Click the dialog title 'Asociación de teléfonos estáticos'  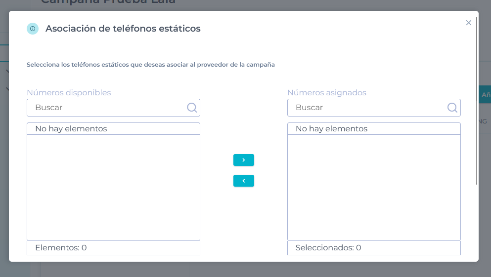tap(123, 29)
